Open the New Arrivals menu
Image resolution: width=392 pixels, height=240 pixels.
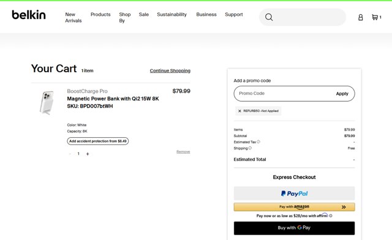(x=73, y=18)
